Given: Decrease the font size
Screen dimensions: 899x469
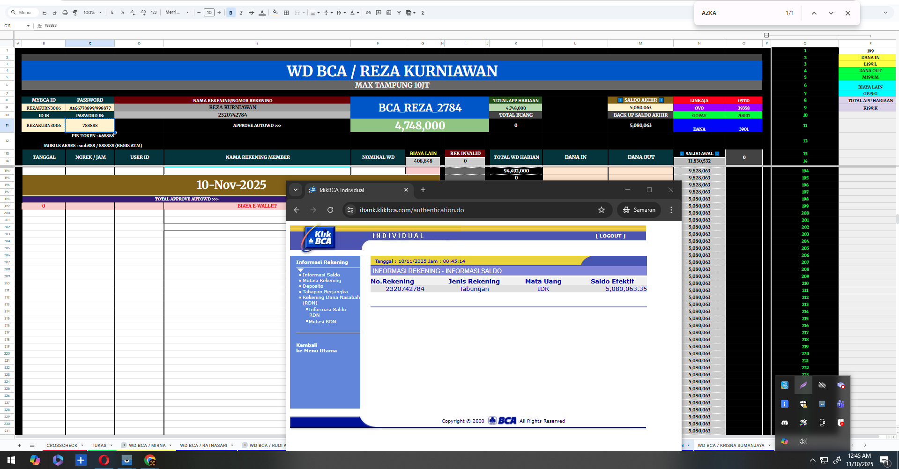Looking at the screenshot, I should click(199, 13).
